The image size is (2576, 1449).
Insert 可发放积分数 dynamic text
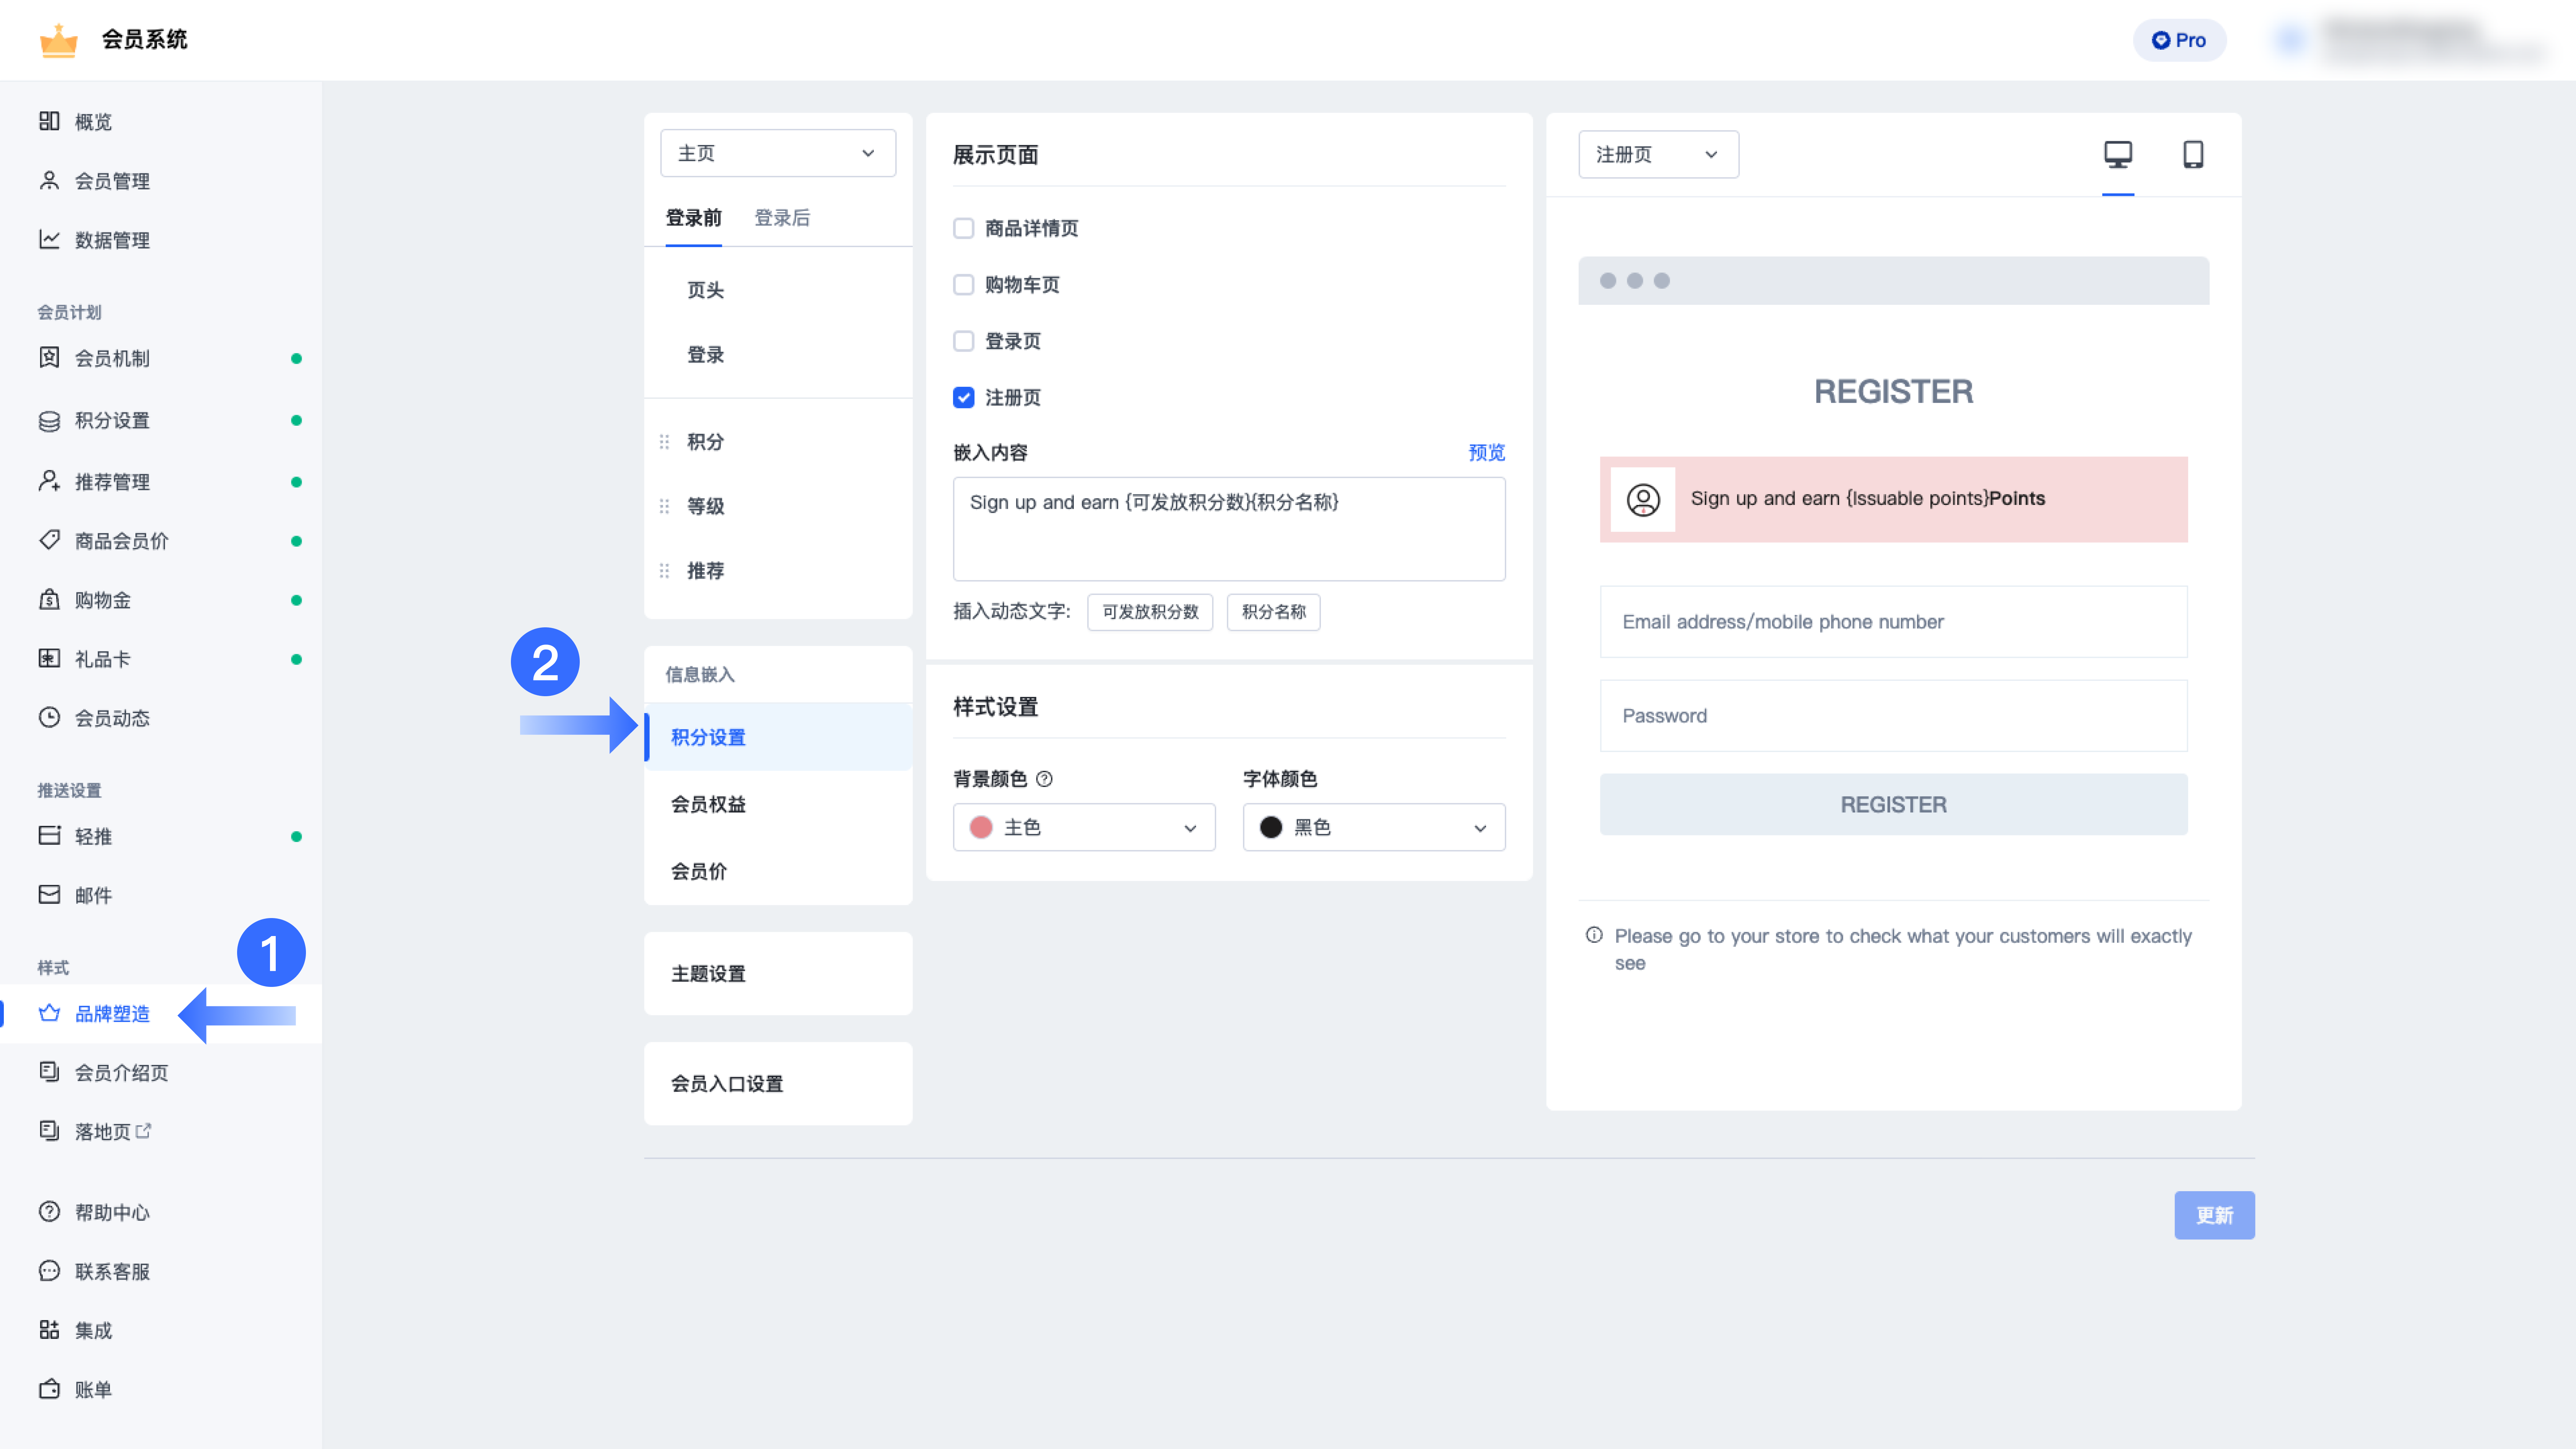coord(1149,612)
